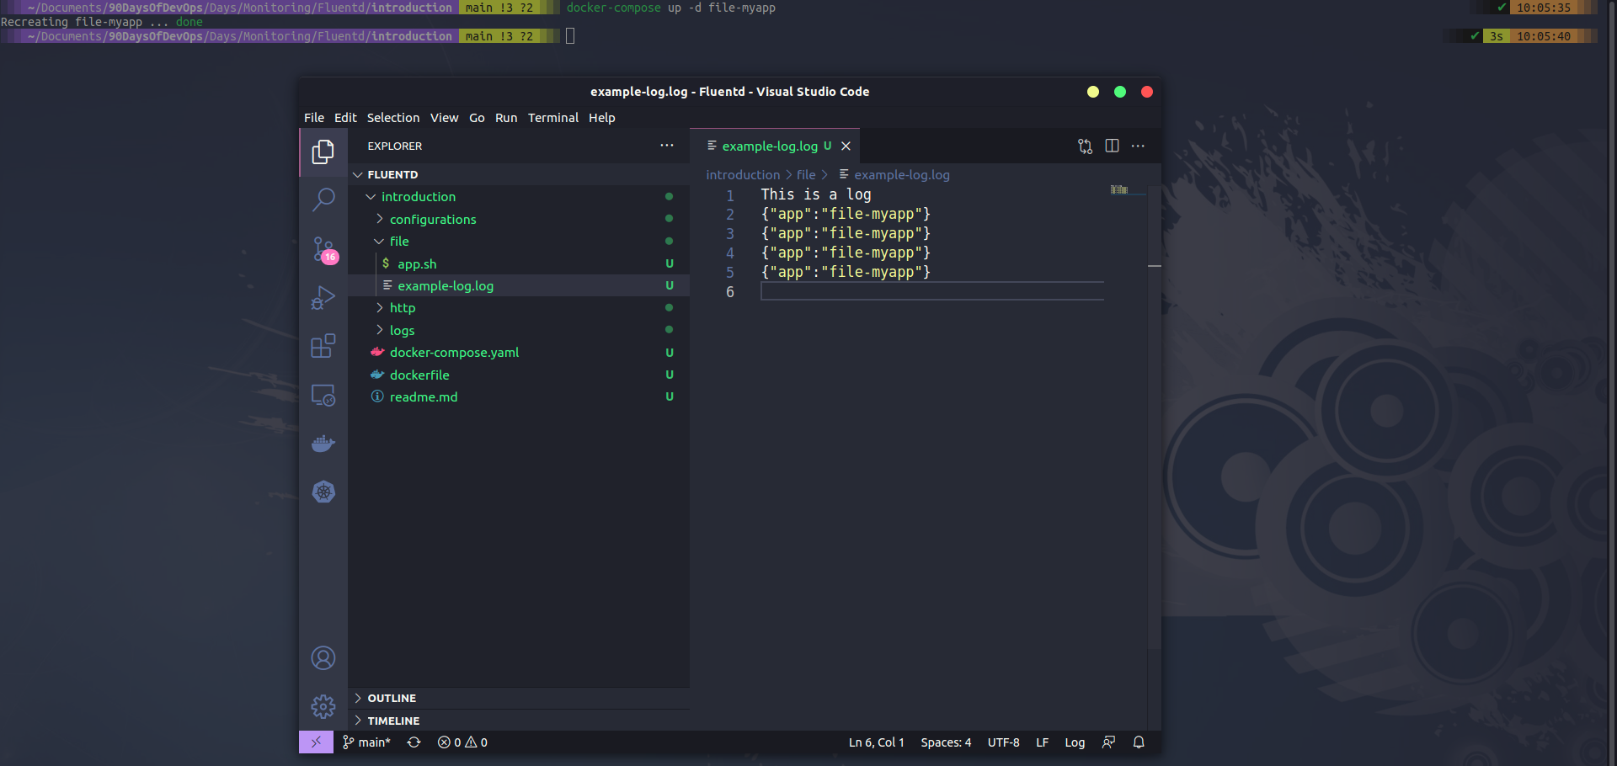Expand the logs folder
This screenshot has width=1617, height=766.
[519, 330]
